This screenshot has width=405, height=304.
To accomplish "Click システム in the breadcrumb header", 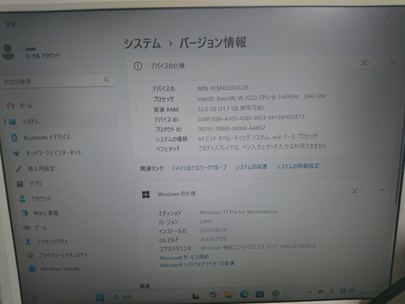I will coord(142,43).
